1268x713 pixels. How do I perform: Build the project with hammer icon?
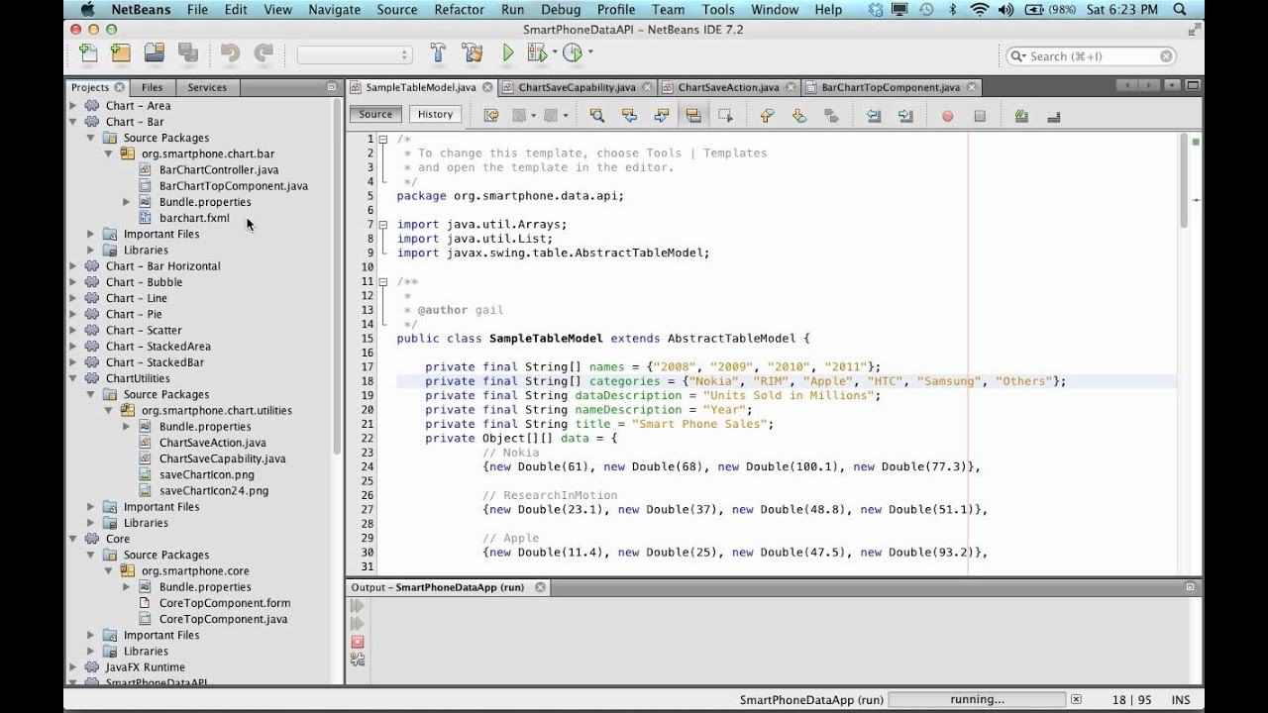(438, 53)
